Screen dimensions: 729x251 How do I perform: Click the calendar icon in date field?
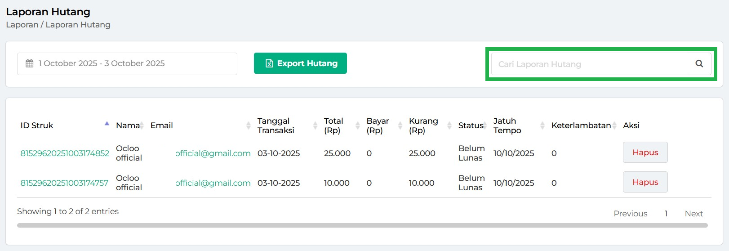pyautogui.click(x=30, y=63)
